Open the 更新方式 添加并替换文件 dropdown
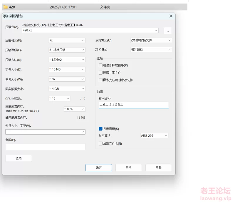The width and height of the screenshot is (235, 203). [x=151, y=40]
